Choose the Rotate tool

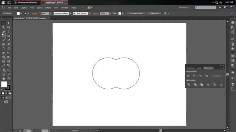(x=4, y=49)
